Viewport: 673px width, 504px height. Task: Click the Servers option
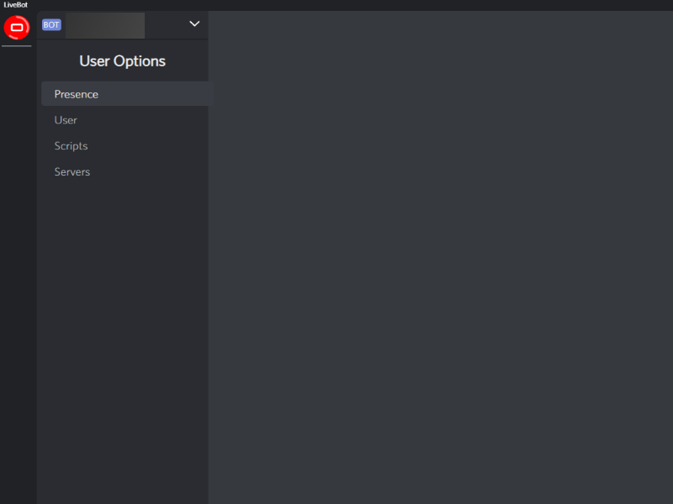click(72, 171)
